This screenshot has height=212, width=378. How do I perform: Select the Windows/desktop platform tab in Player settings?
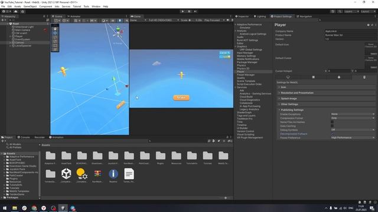tap(288, 77)
